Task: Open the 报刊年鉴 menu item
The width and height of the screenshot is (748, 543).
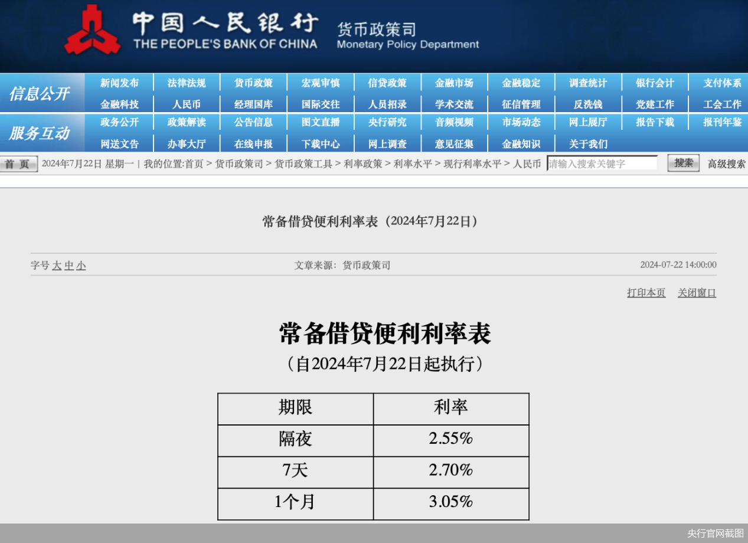Action: 723,122
